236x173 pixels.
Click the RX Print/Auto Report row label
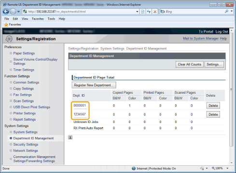pyautogui.click(x=88, y=128)
